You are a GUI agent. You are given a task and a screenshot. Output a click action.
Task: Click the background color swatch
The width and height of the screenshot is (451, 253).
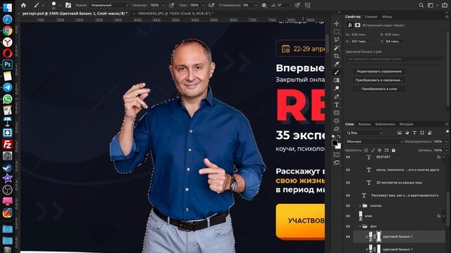coord(339,147)
